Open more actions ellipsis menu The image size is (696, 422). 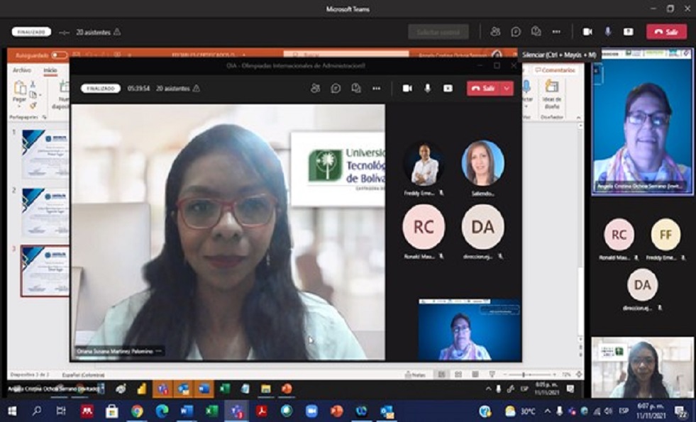[x=556, y=32]
